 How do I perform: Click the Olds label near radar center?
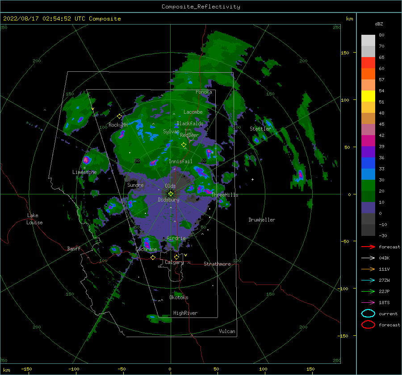(170, 186)
